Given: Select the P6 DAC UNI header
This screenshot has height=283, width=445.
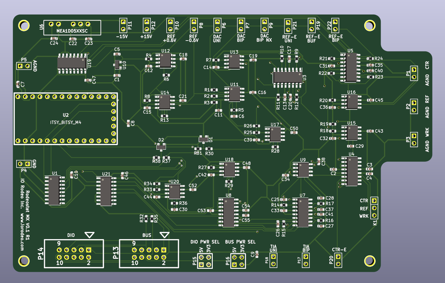Looking at the screenshot, I should click(x=217, y=25).
